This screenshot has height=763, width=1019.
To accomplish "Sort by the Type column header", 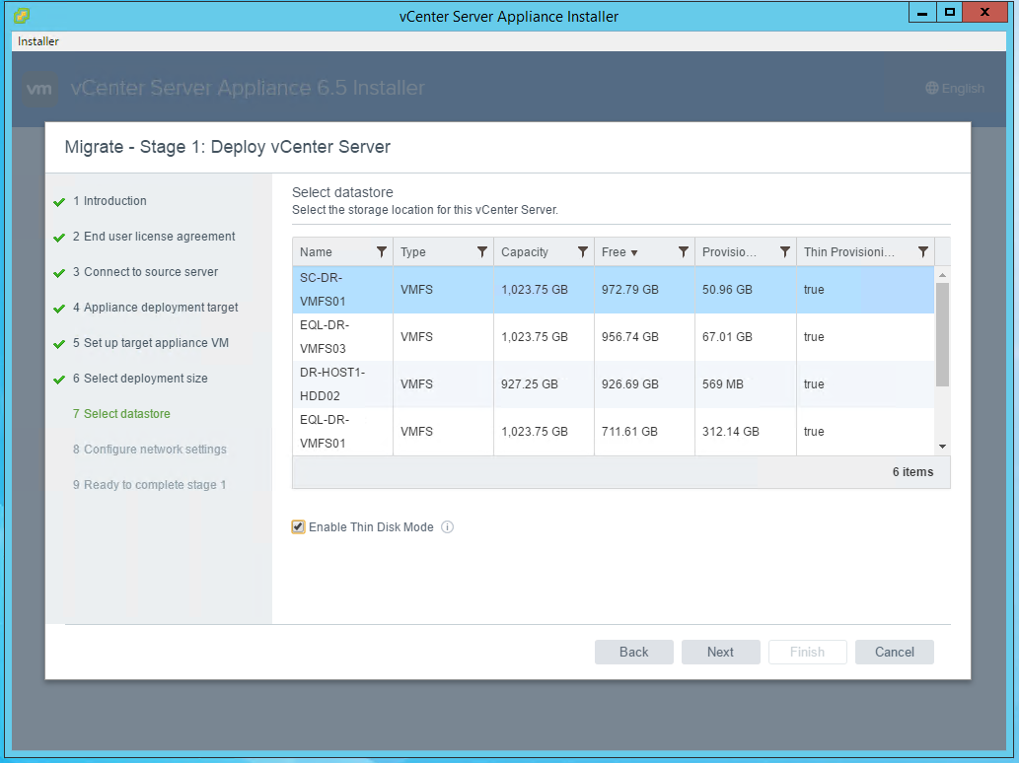I will 412,252.
